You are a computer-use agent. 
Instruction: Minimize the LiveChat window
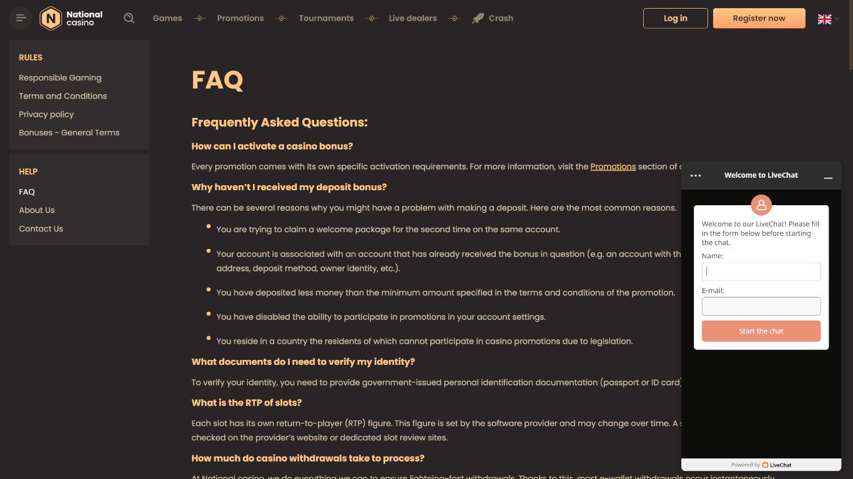[x=828, y=176]
